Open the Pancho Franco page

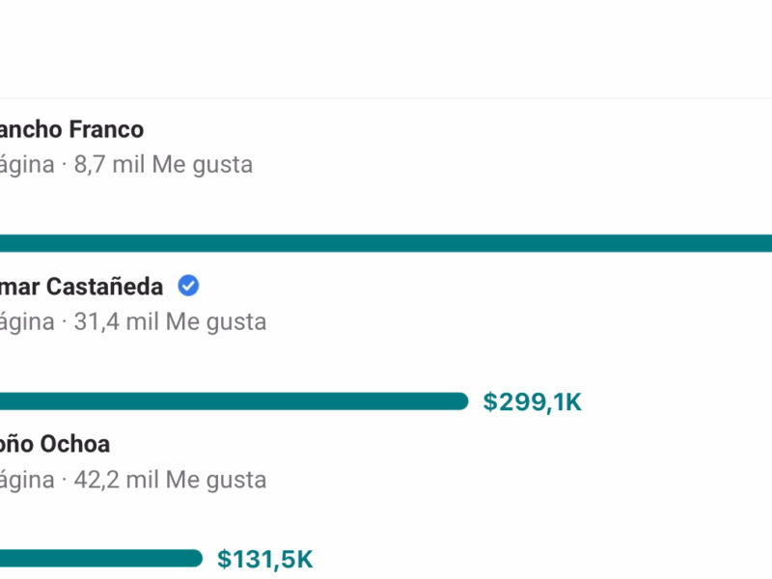pos(70,129)
